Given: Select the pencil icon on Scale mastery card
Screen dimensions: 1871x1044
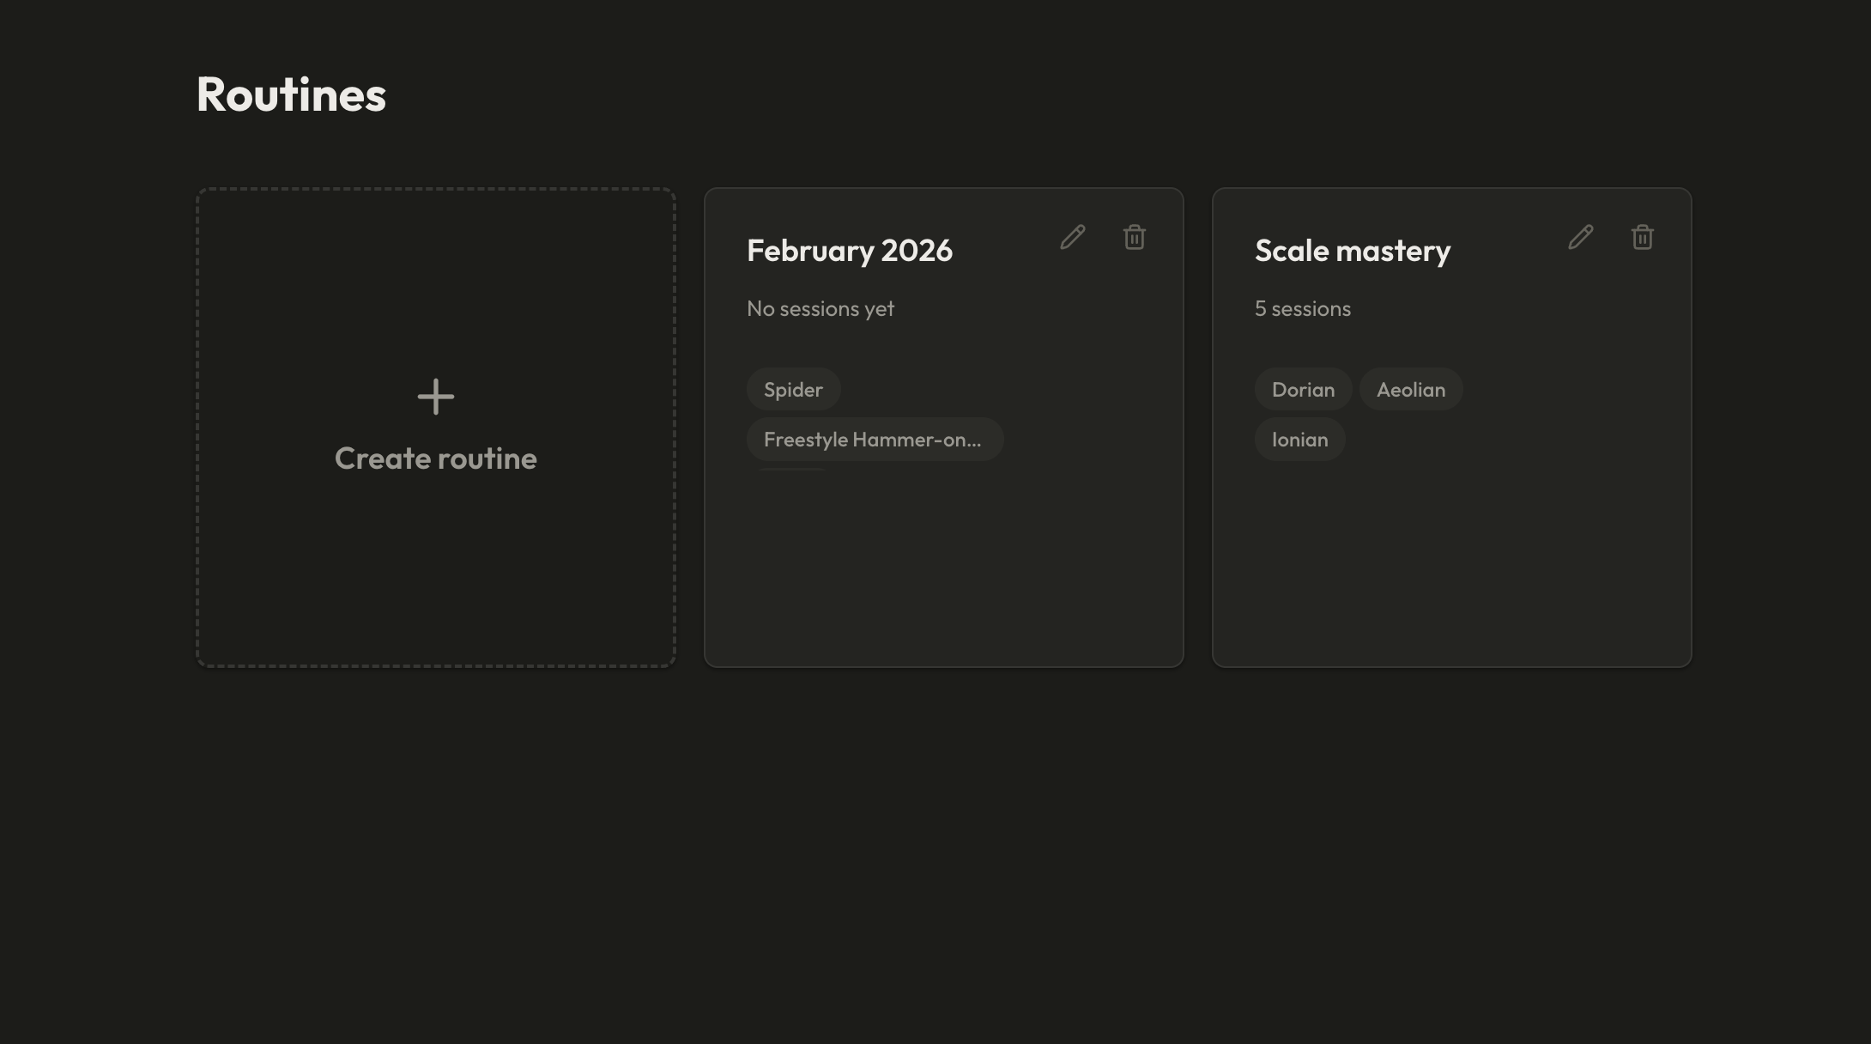Looking at the screenshot, I should pos(1580,238).
